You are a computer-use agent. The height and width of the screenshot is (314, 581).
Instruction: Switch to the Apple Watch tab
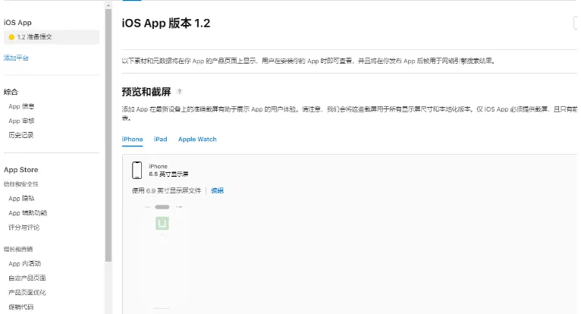pyautogui.click(x=197, y=140)
